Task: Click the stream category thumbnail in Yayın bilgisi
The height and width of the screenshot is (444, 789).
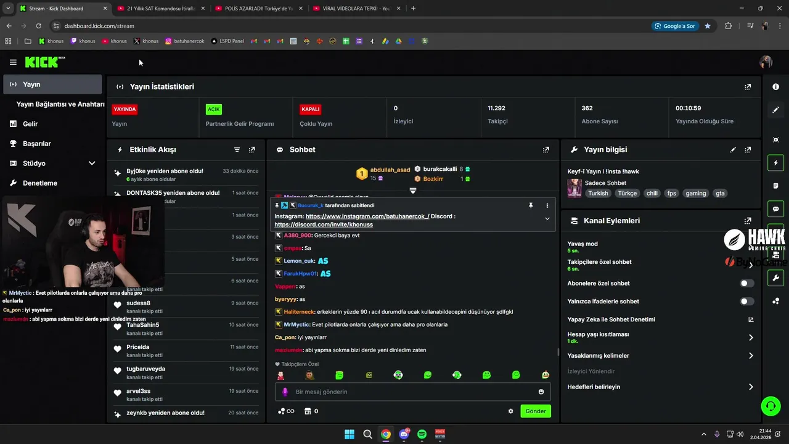Action: coord(574,188)
